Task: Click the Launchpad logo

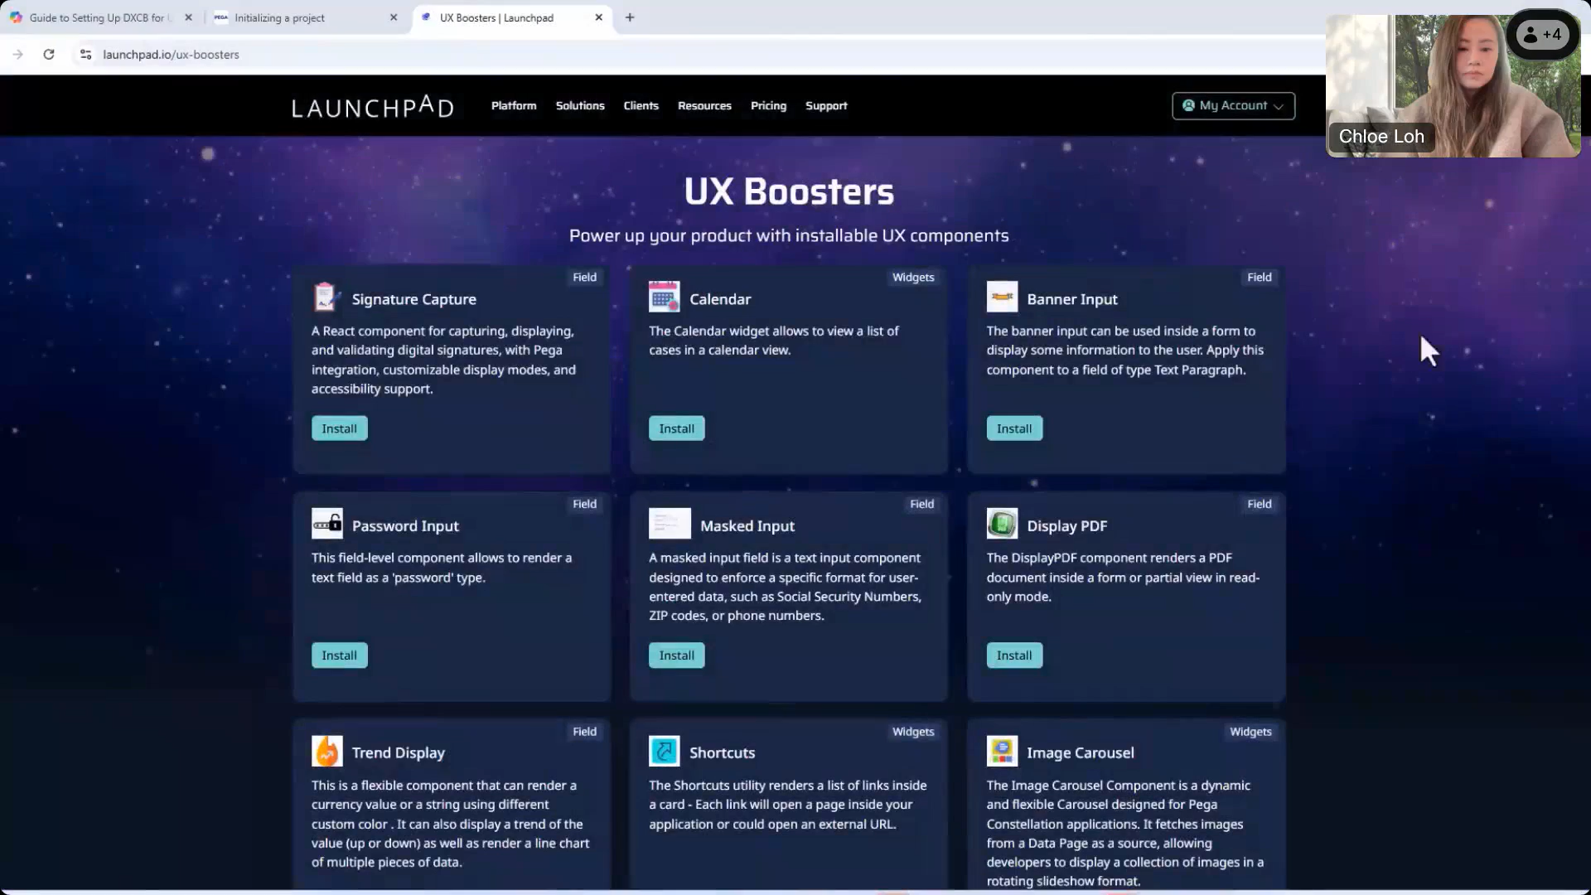Action: coord(372,106)
